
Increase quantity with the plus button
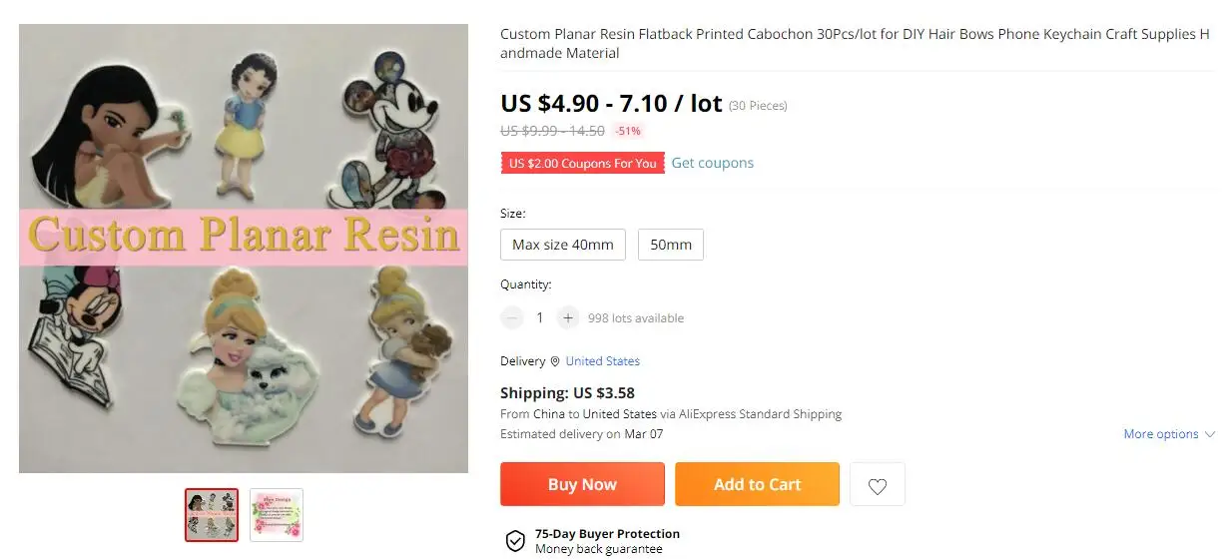568,318
